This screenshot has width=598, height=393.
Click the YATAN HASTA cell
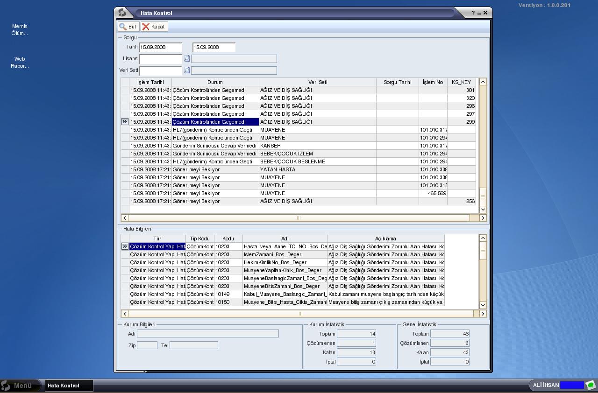[x=318, y=169]
